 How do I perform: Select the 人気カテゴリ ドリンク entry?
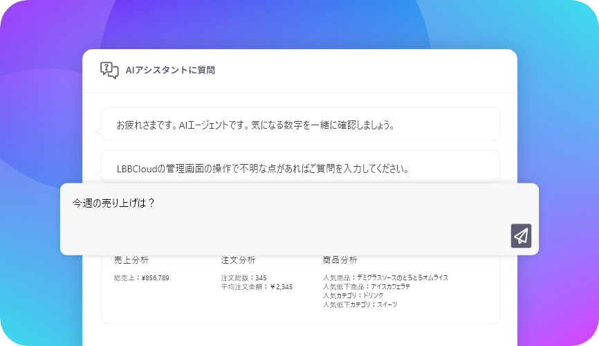[x=358, y=295]
